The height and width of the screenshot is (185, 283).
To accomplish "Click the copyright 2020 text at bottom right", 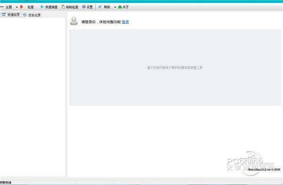I will (x=264, y=169).
